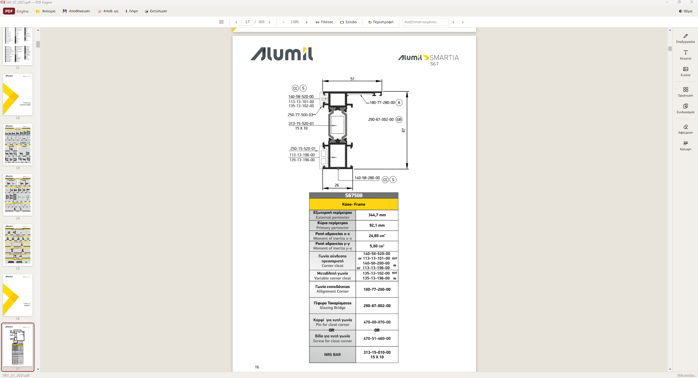The width and height of the screenshot is (698, 378).
Task: Open page 13 thumbnail
Action: (18, 145)
